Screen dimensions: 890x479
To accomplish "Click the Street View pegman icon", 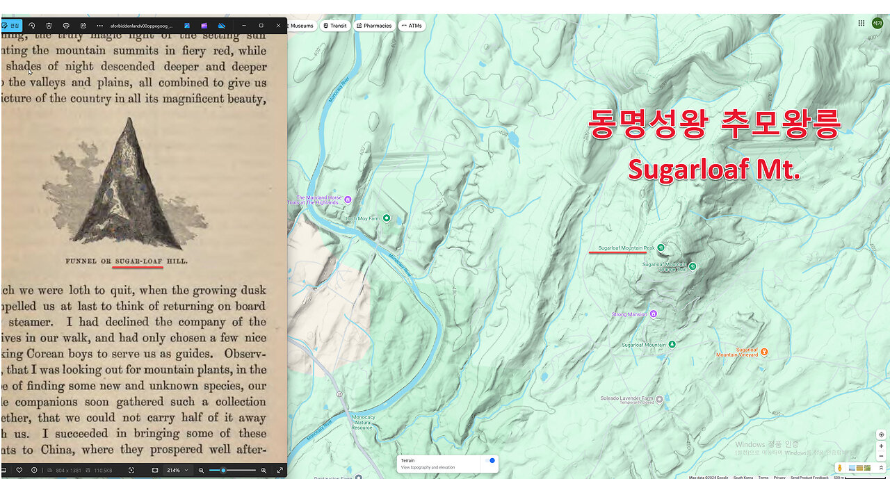I will (x=840, y=468).
